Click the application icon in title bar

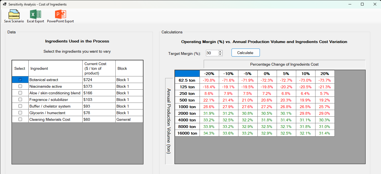coord(5,4)
